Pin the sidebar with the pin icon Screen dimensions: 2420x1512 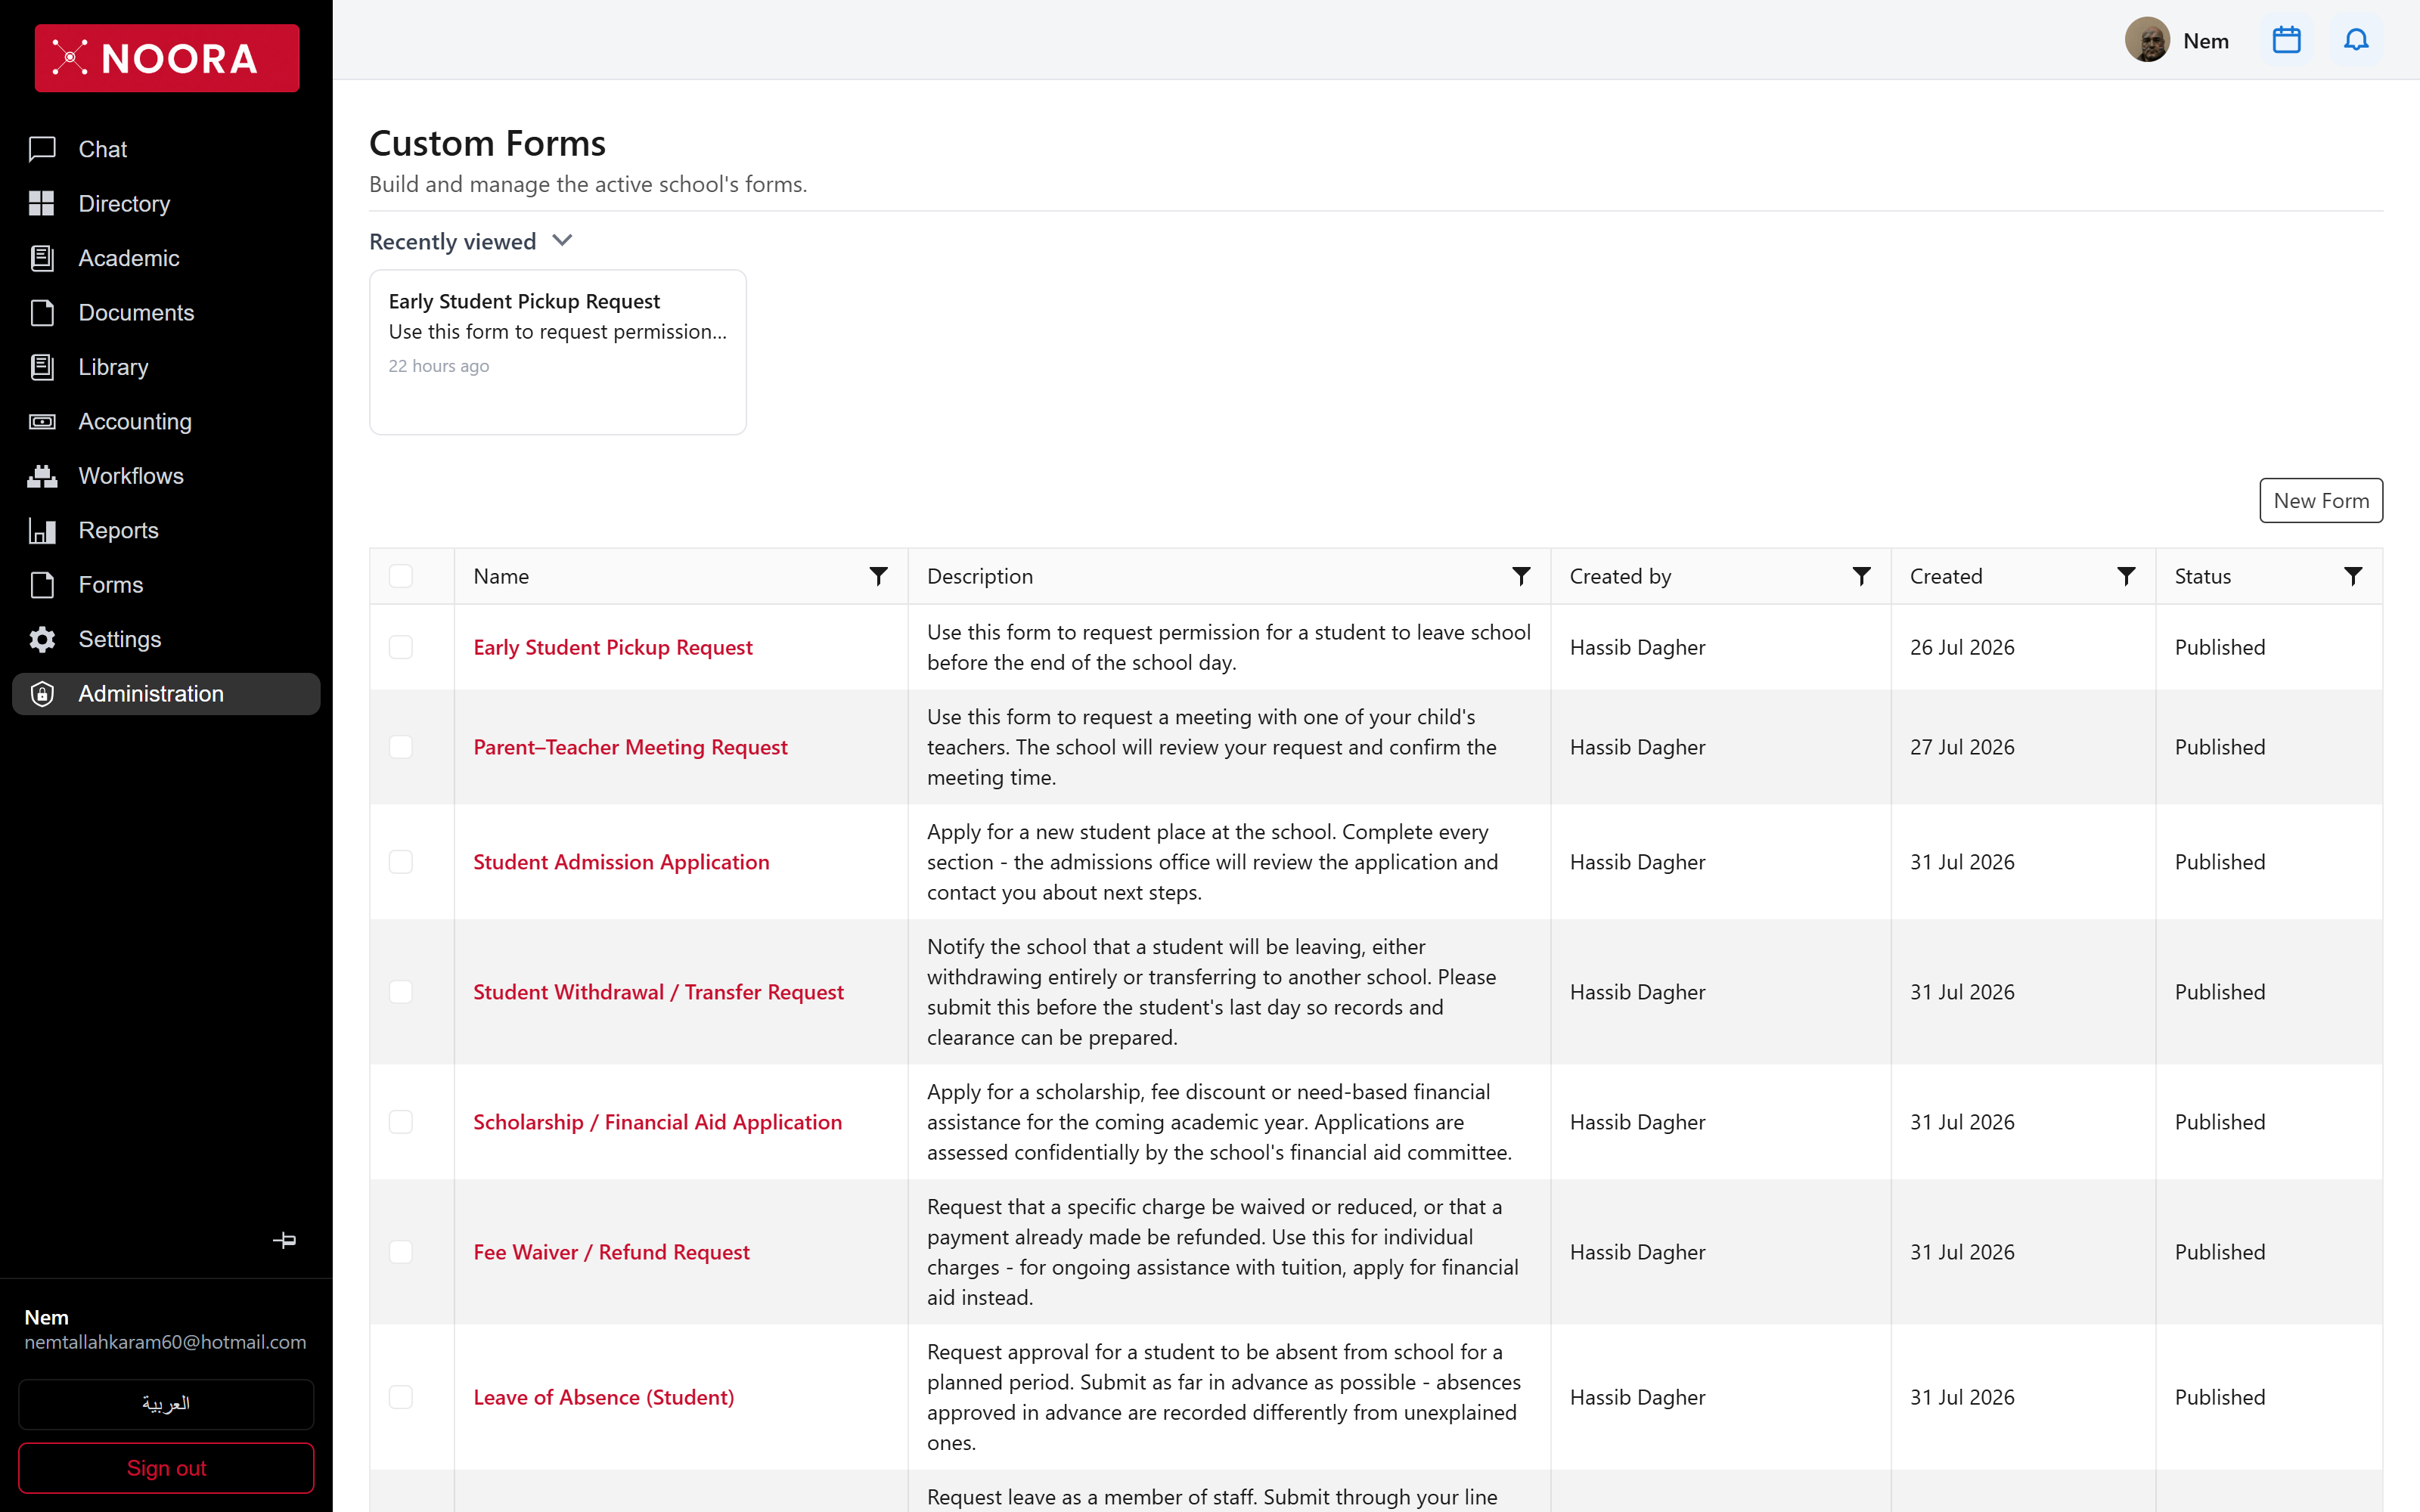284,1240
